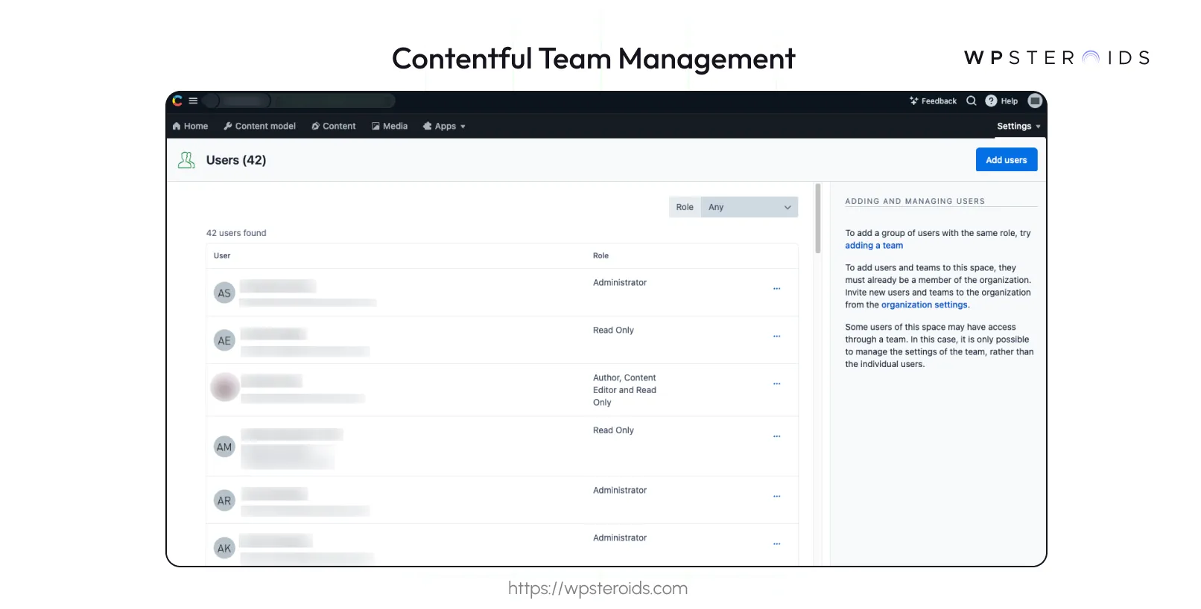Screen dimensions: 1201x609
Task: Click Author, Content Editor and Read Only role
Action: click(624, 390)
